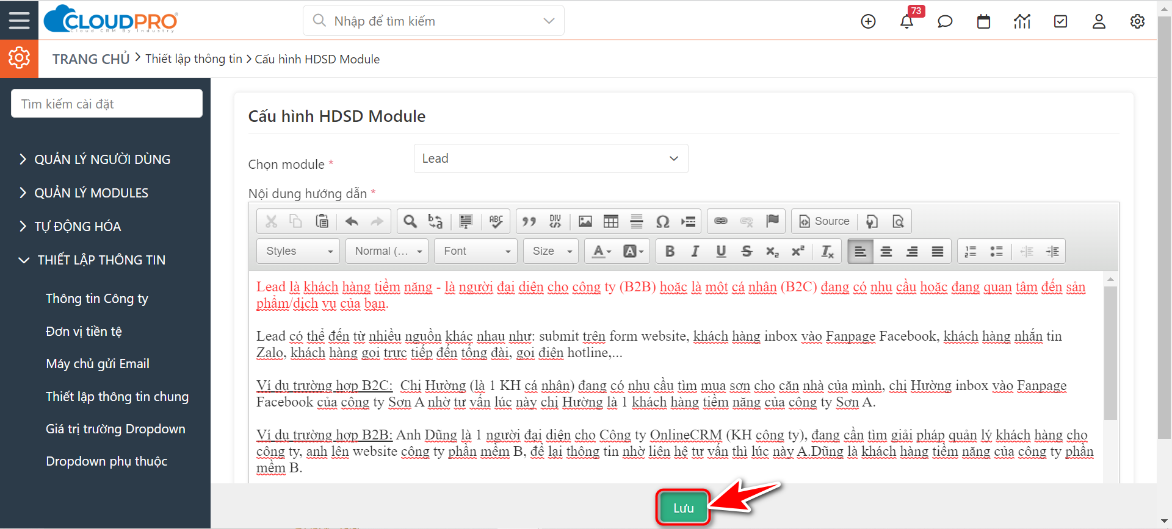The image size is (1172, 529).
Task: Switch editor to Source view
Action: tap(825, 221)
